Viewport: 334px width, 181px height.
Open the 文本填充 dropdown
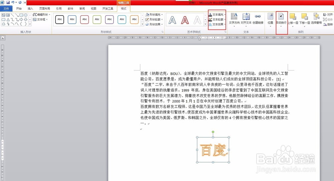coord(217,14)
